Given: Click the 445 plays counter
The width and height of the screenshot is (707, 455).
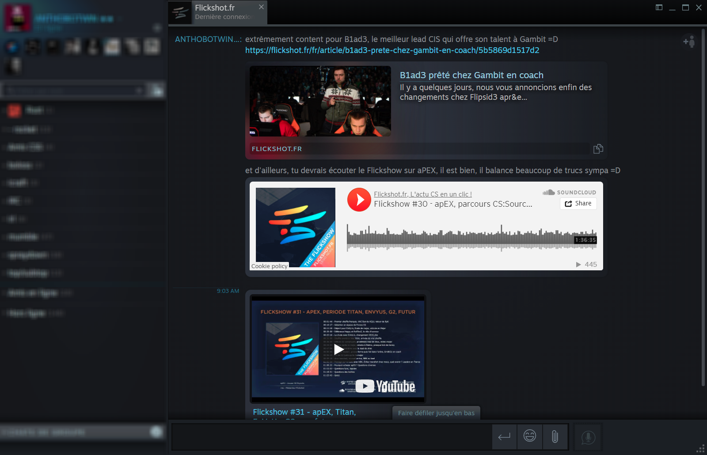Looking at the screenshot, I should click(586, 264).
